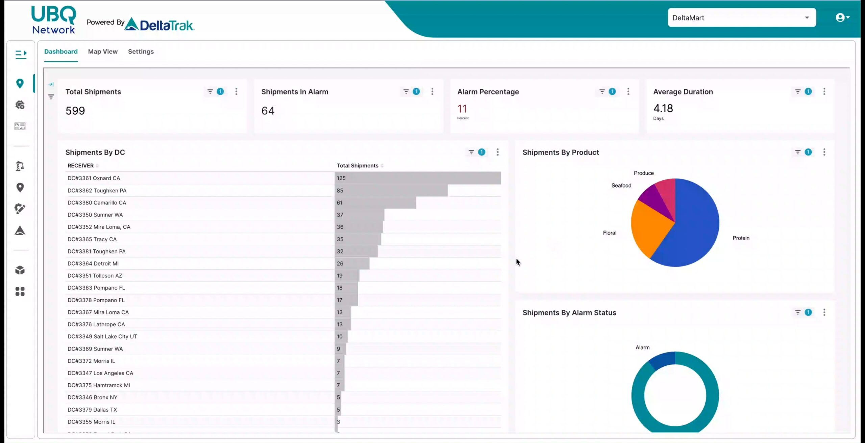Expand the left sidebar menu icon
This screenshot has height=443, width=865.
pos(21,54)
